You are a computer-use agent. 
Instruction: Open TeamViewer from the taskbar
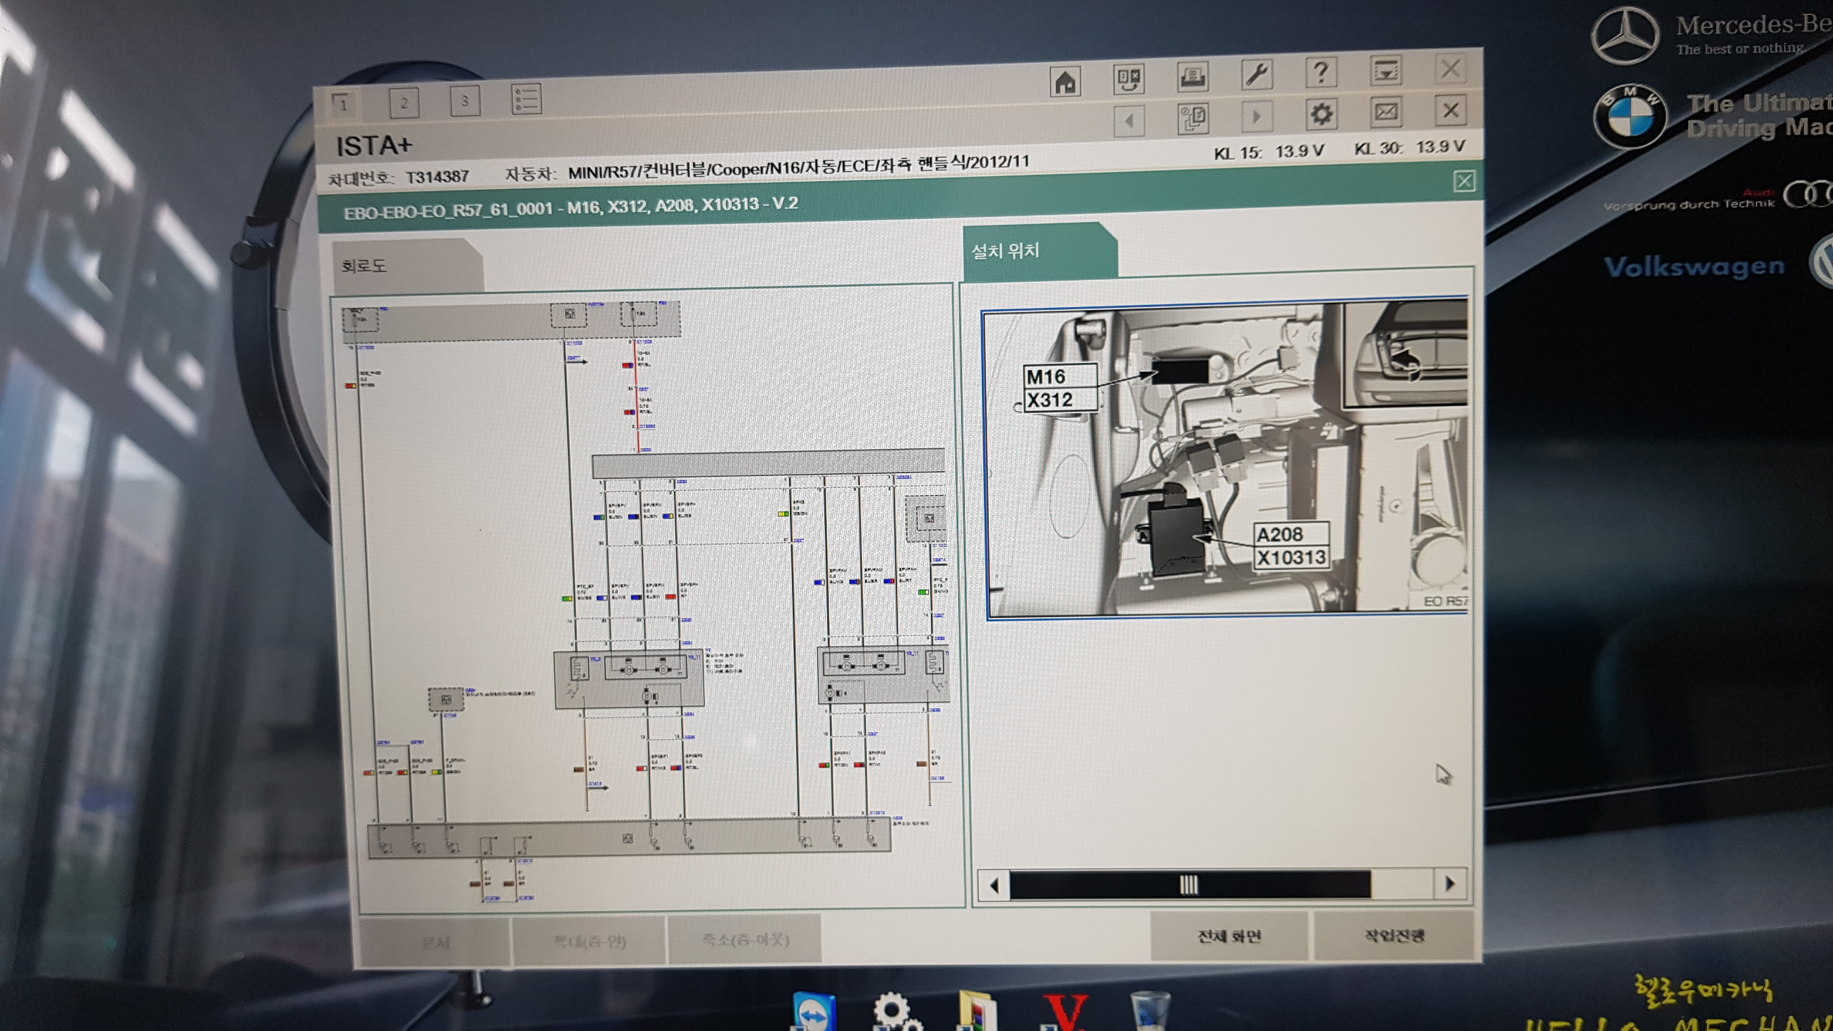815,1012
